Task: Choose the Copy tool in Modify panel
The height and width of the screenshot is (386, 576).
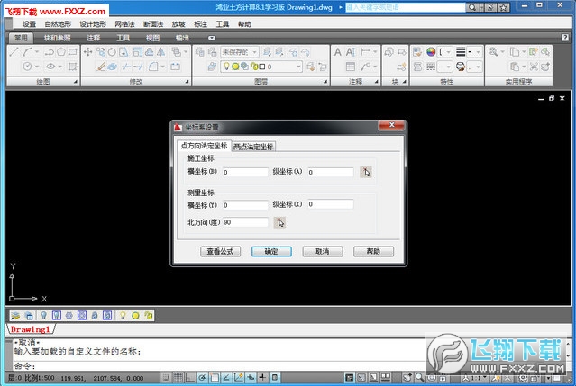Action: click(100, 52)
